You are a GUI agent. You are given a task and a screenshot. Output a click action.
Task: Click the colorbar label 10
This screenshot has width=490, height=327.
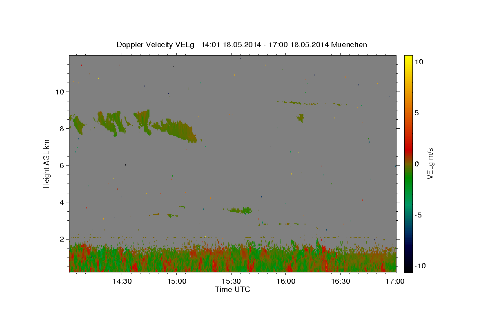[x=419, y=61]
